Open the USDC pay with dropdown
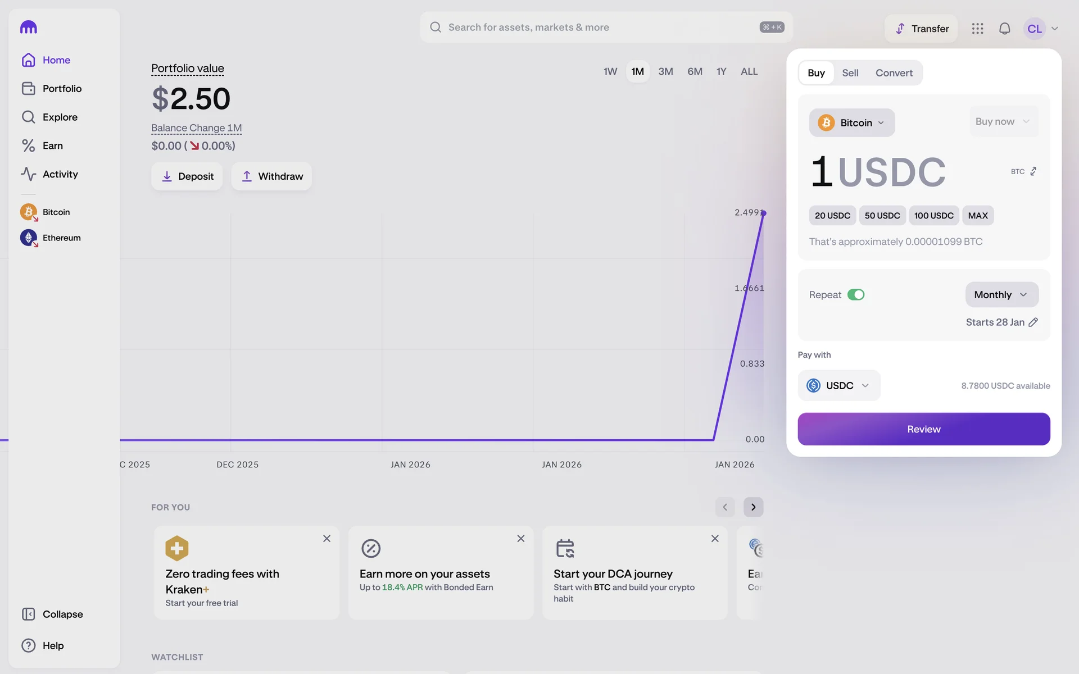 point(838,385)
